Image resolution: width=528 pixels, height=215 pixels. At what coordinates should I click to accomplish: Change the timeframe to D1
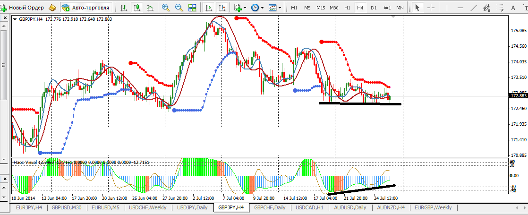pyautogui.click(x=374, y=8)
